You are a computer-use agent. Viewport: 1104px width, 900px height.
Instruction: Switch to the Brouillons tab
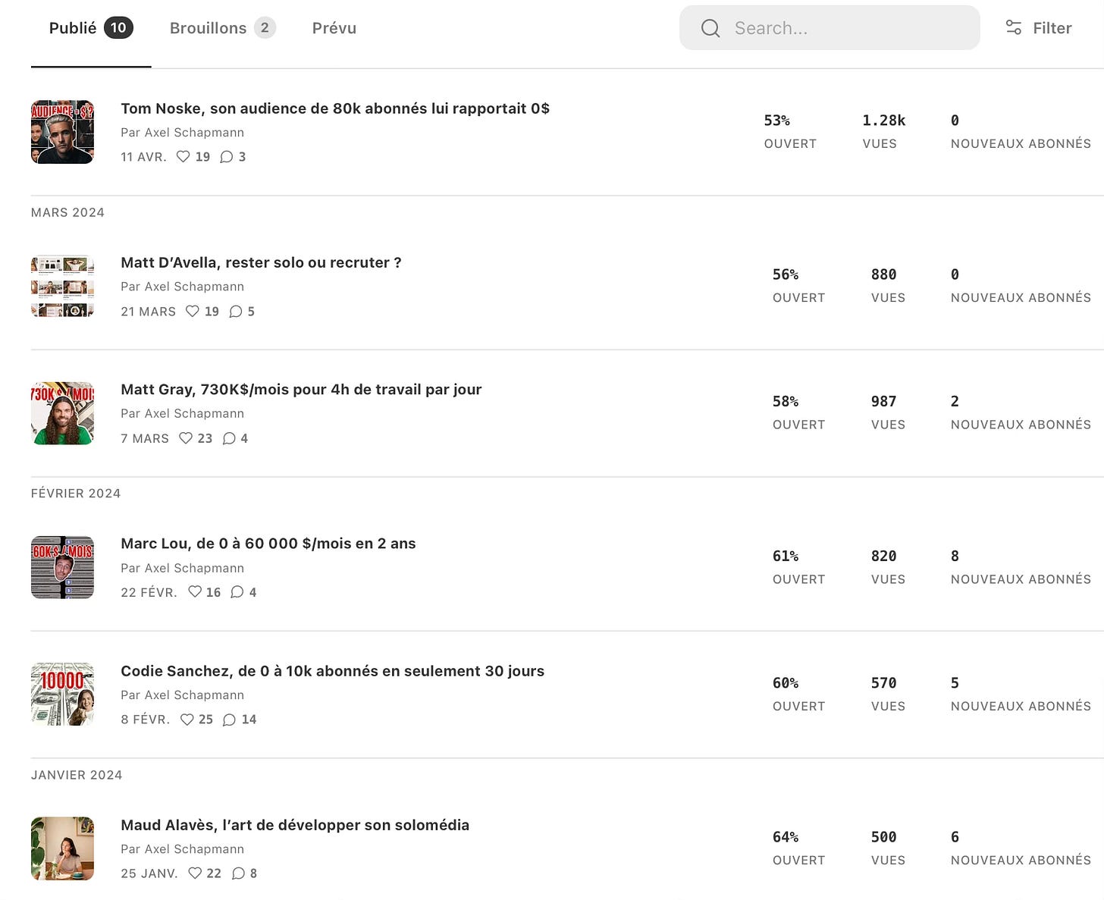click(221, 28)
